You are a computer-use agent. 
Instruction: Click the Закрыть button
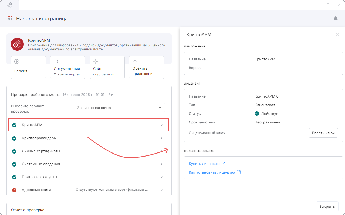[x=327, y=206]
